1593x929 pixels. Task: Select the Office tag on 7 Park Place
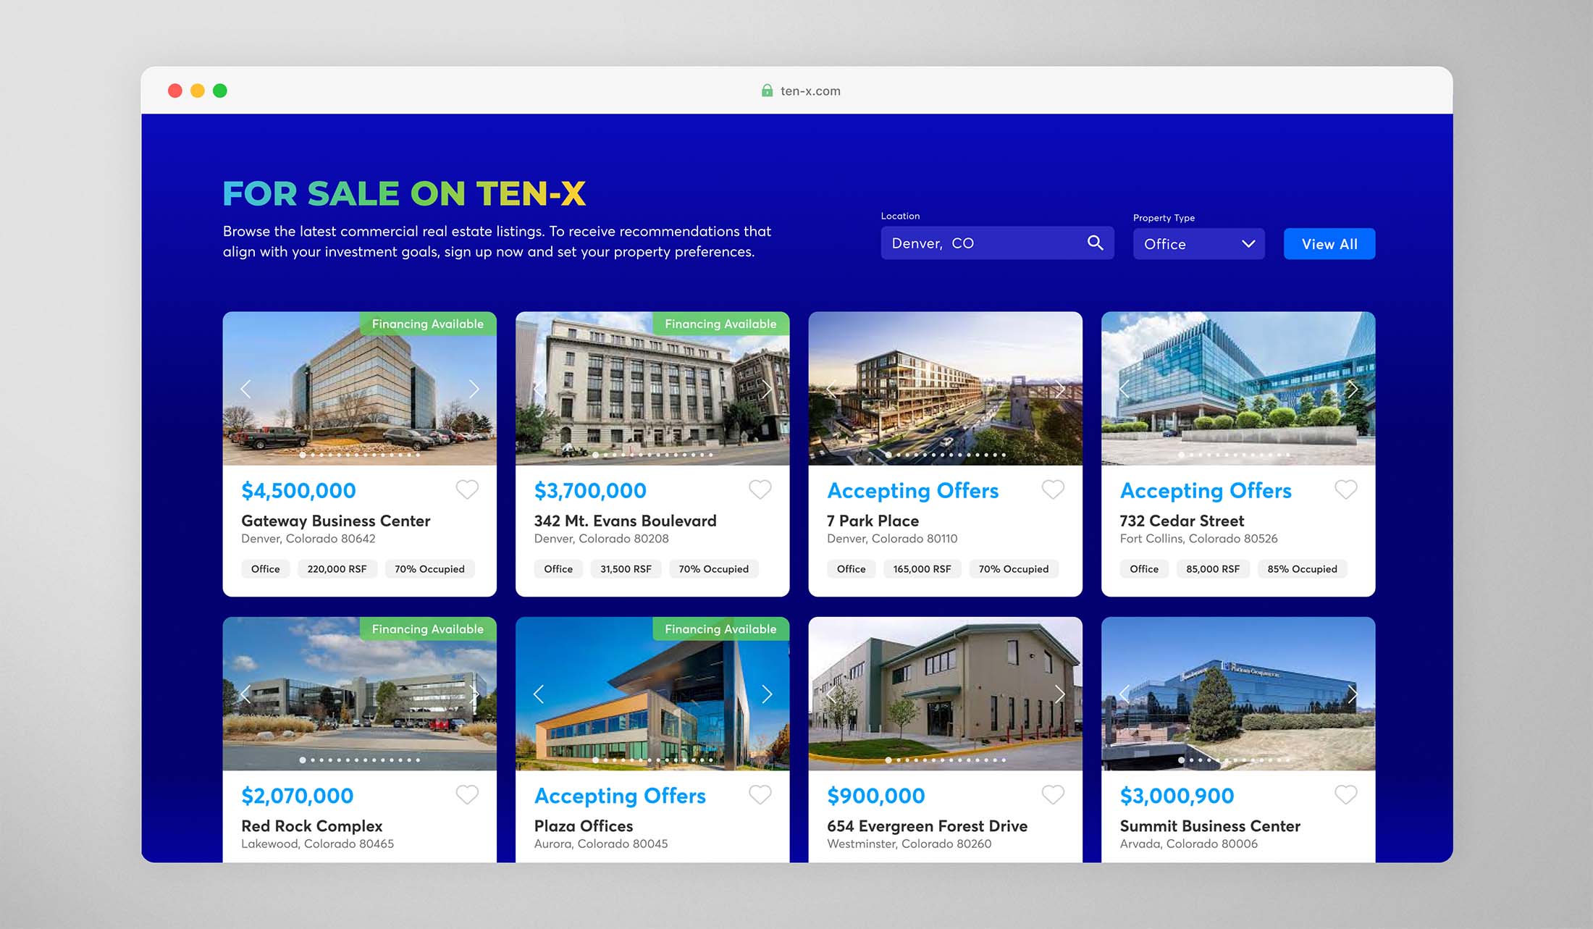(851, 569)
